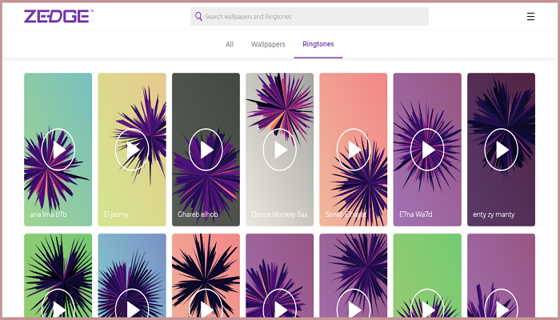The image size is (560, 320).
Task: Play the second-row green ringtone on far left
Action: coord(58,308)
